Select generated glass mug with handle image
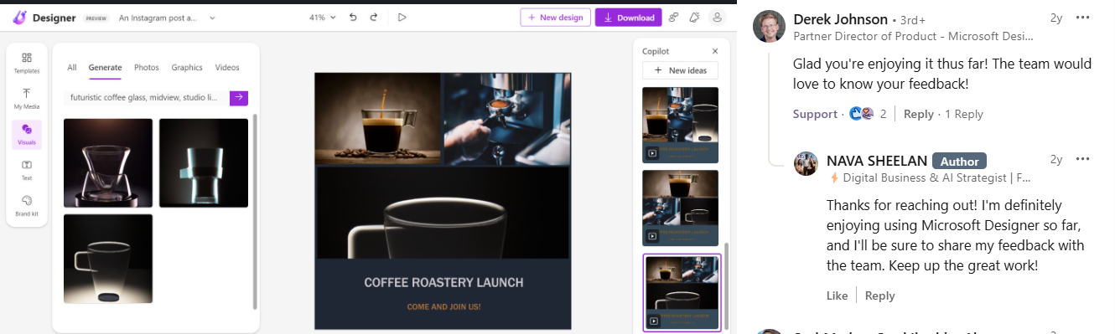 coord(108,259)
